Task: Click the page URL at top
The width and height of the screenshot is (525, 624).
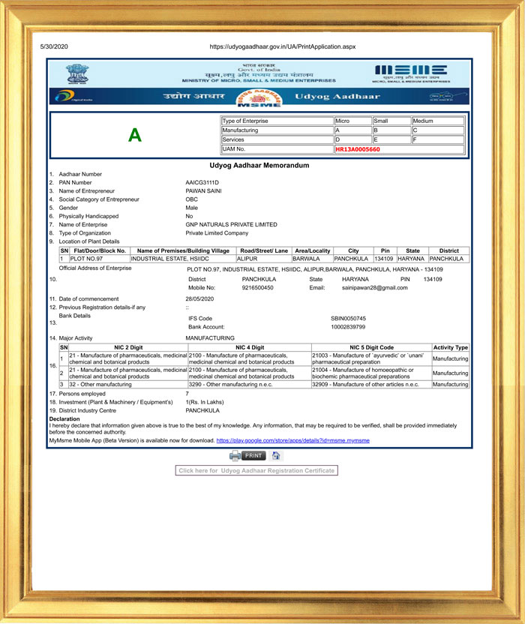Action: (283, 46)
